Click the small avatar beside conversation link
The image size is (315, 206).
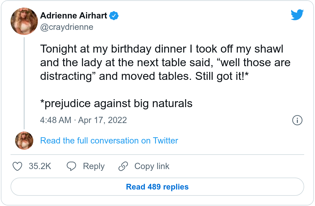click(x=24, y=141)
